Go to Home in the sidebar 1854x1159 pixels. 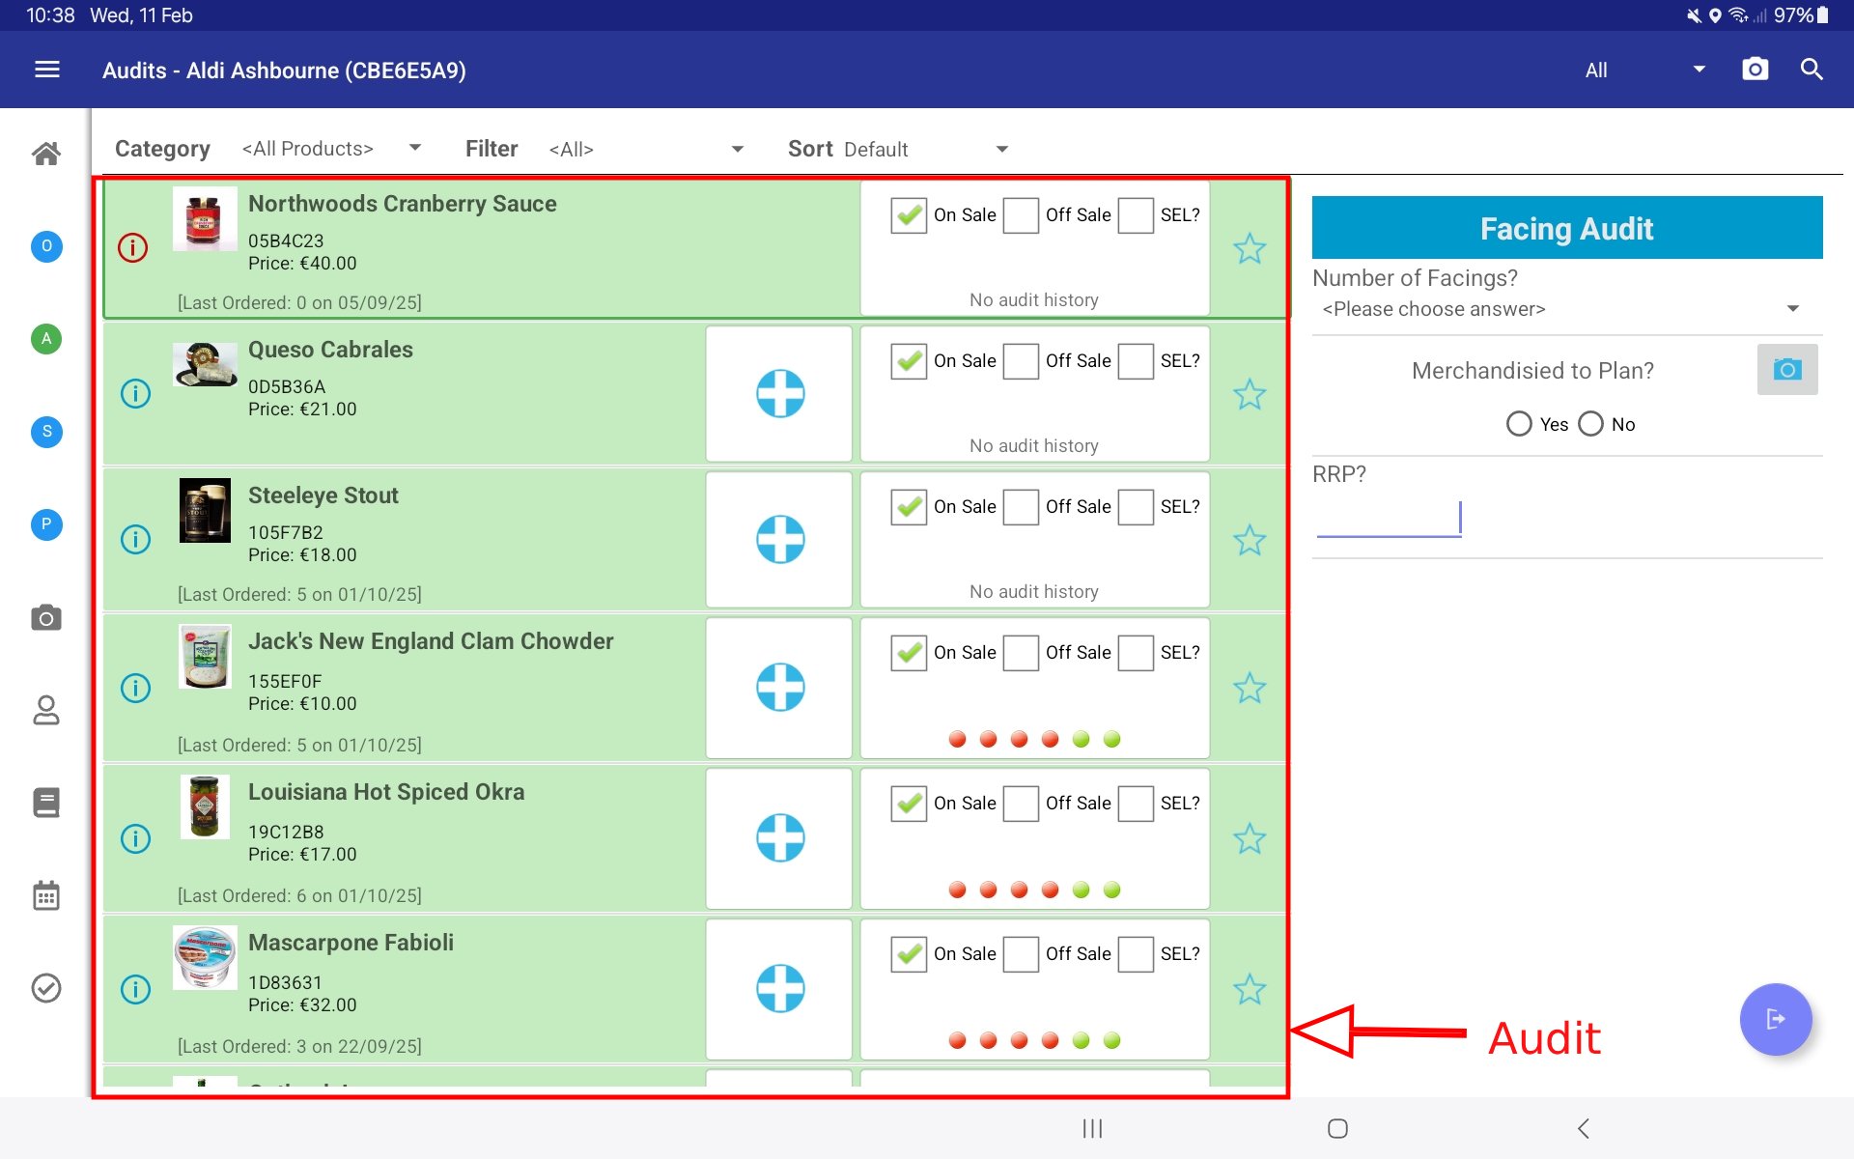click(x=46, y=154)
